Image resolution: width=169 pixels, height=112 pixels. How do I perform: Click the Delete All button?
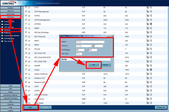(x=161, y=107)
